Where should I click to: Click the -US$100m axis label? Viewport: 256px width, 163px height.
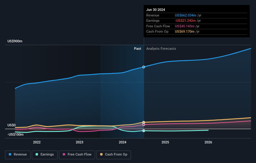16,134
